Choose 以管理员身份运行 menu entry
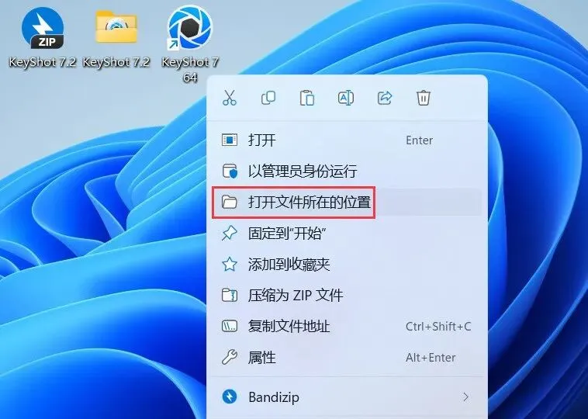The image size is (588, 419). tap(348, 171)
